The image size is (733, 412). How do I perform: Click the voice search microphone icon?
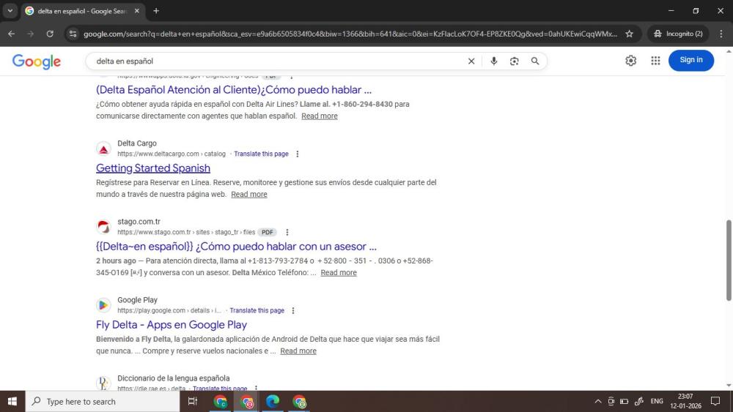click(493, 61)
